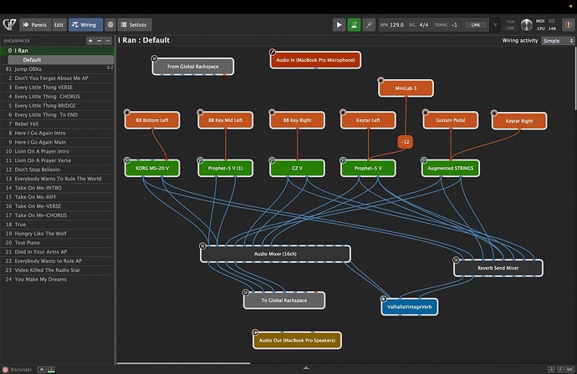Screen dimensions: 577x374
Task: Click the Recorder record button
Action: click(6, 370)
